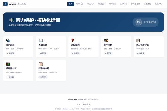Open the 噪声控制 card title
Image resolution: width=167 pixels, height=111 pixels.
click(108, 45)
